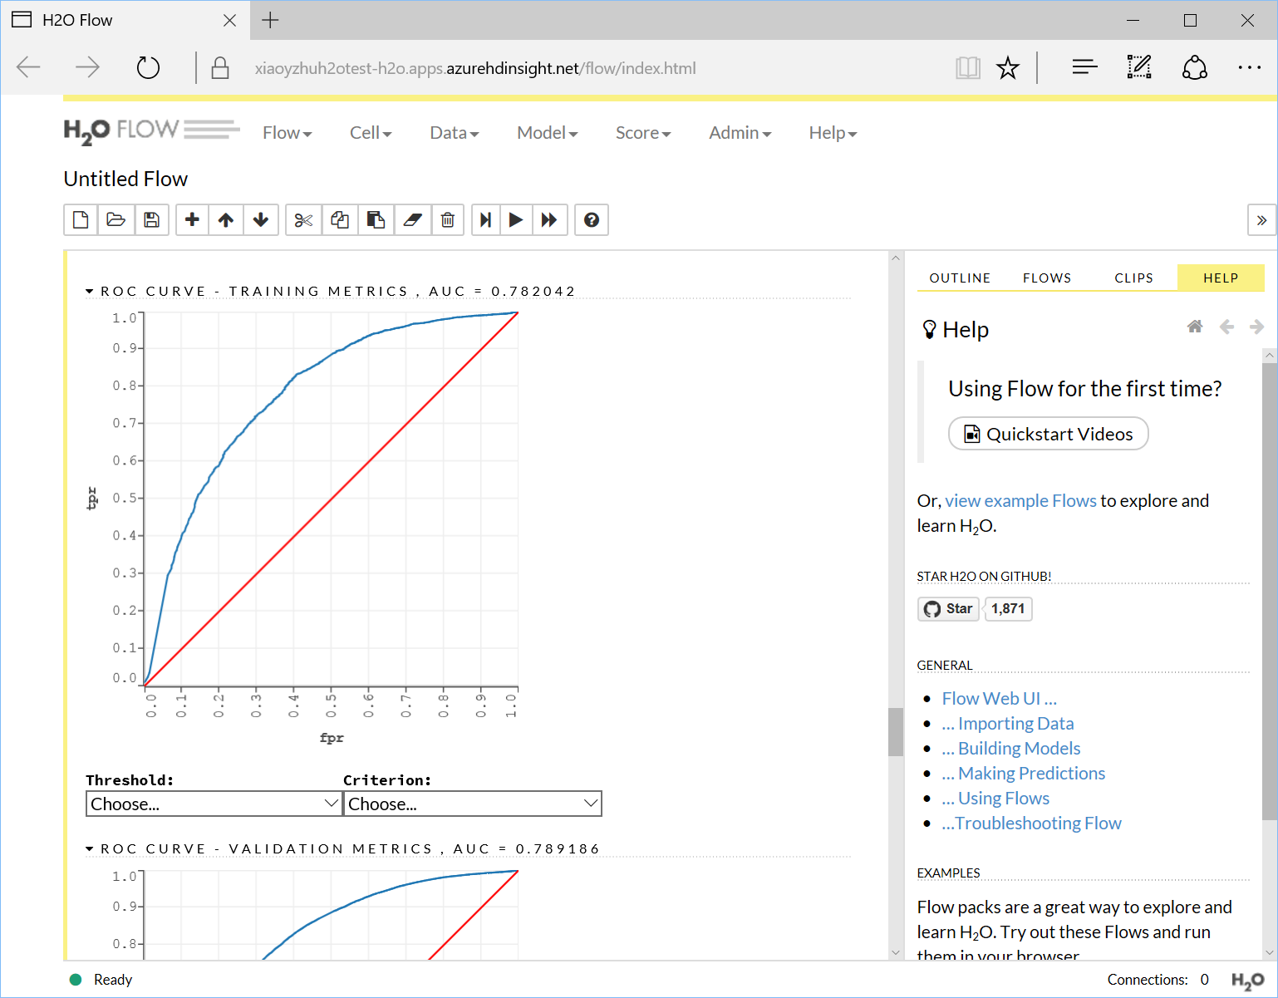
Task: Click the Untitled Flow title
Action: [x=125, y=179]
